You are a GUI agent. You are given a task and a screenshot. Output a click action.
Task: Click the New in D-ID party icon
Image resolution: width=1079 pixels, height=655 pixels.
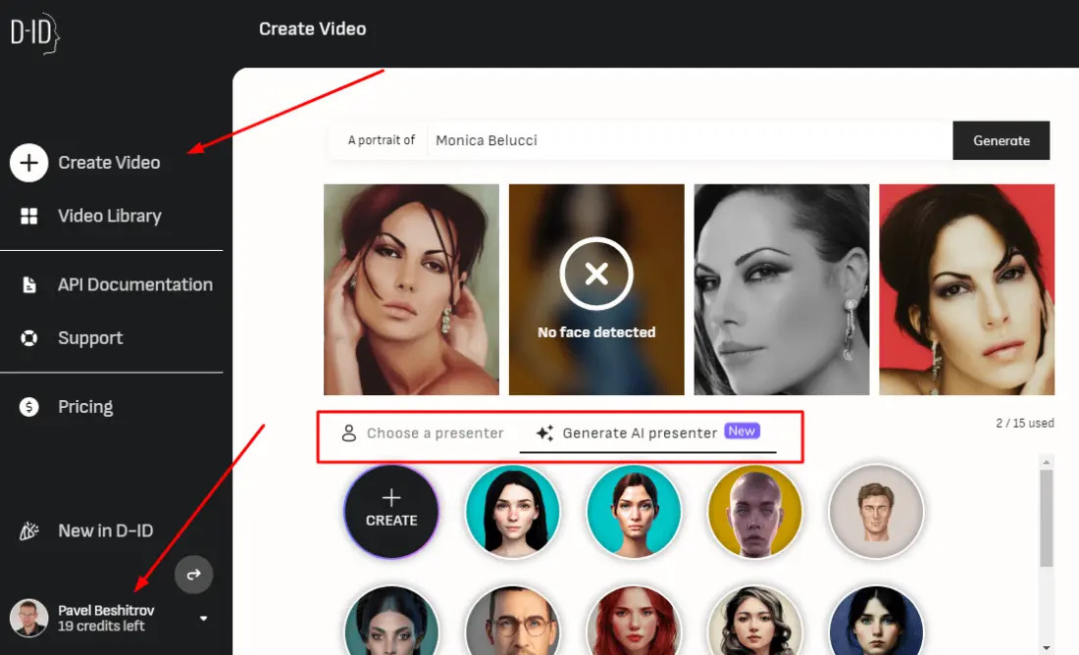(28, 530)
